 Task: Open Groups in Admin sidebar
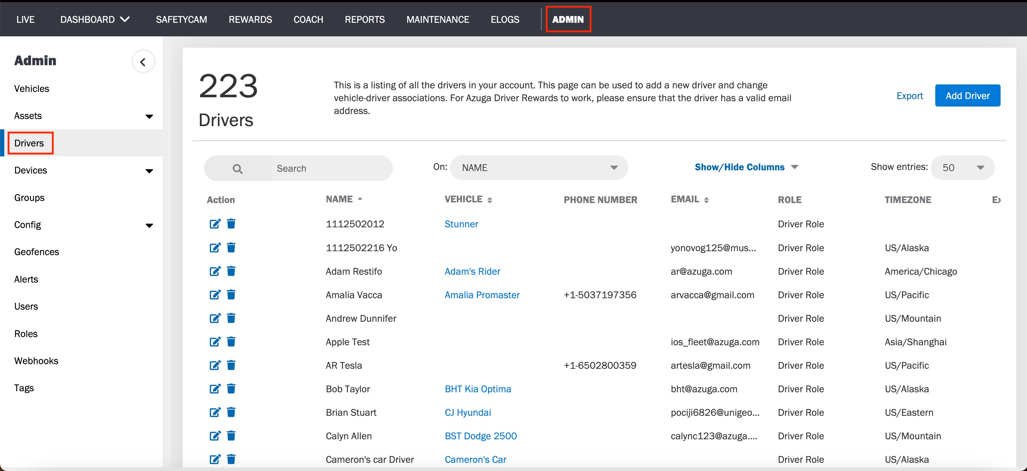(x=29, y=197)
